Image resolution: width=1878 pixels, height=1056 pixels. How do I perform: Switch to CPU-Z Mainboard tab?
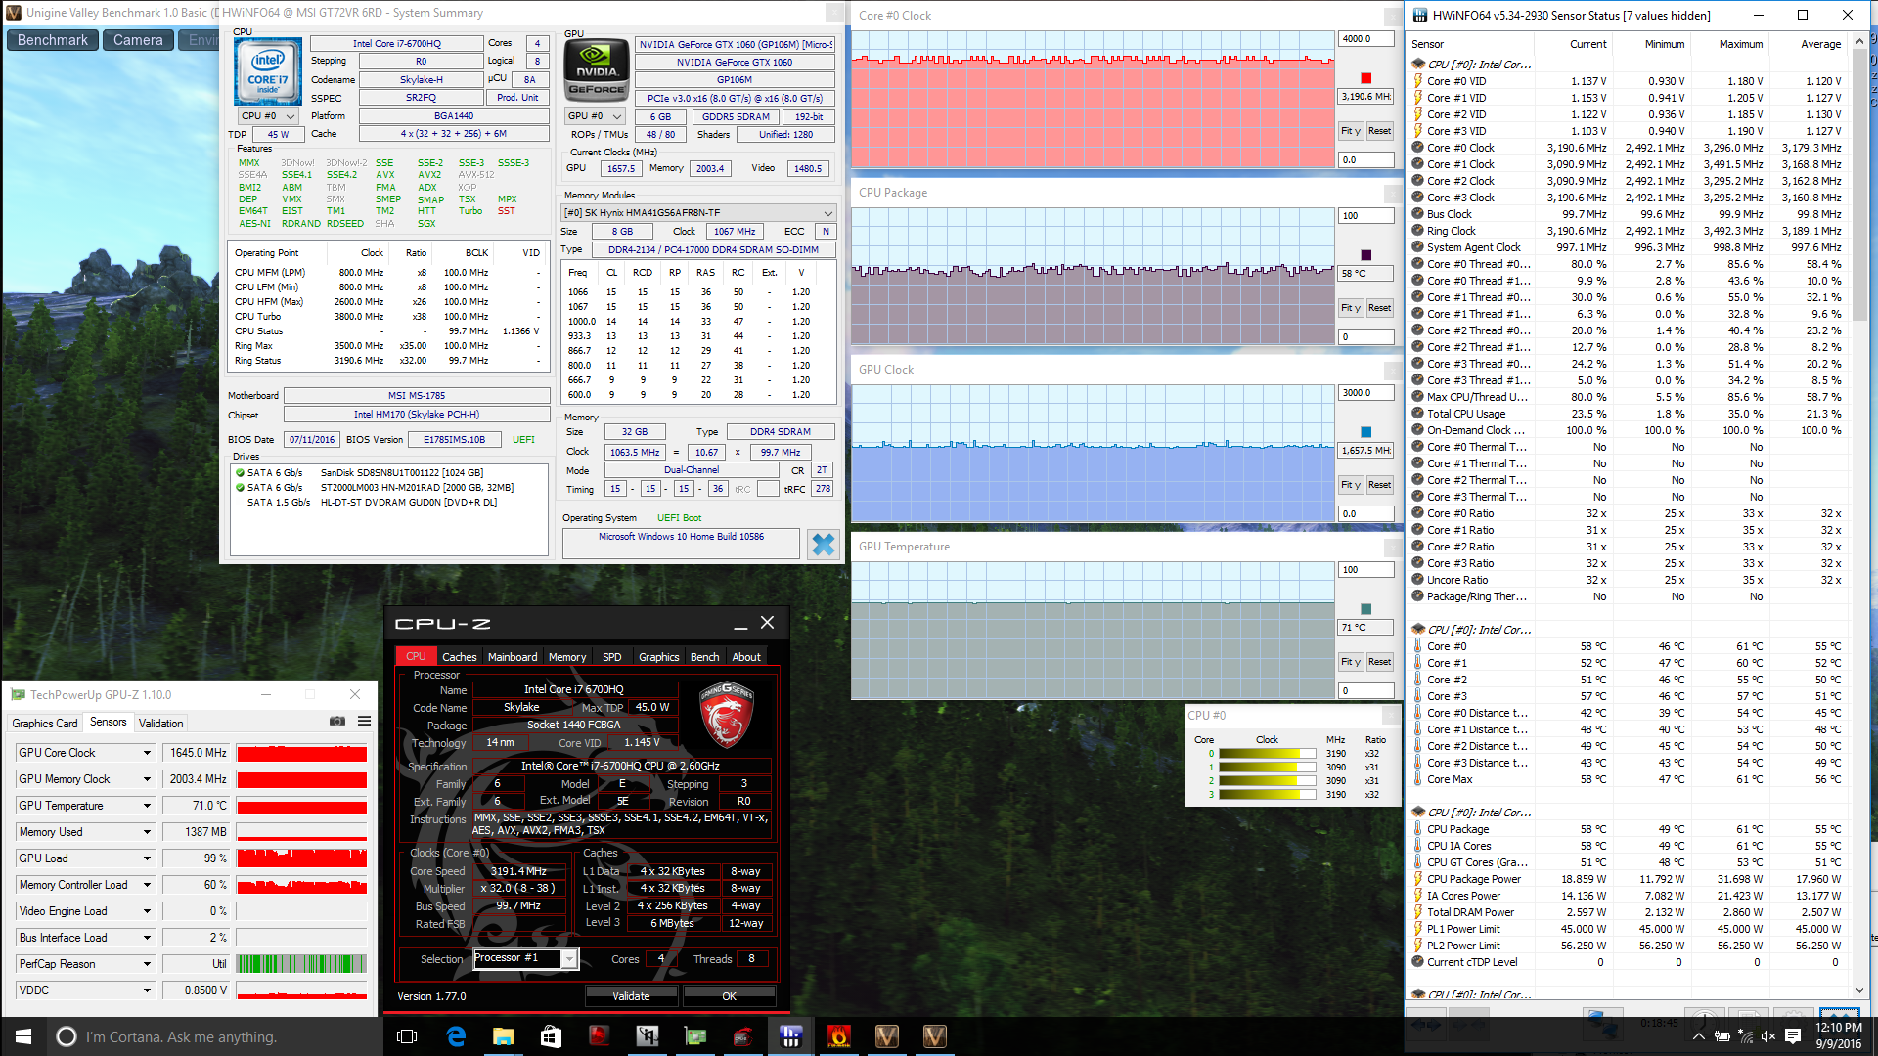[513, 657]
